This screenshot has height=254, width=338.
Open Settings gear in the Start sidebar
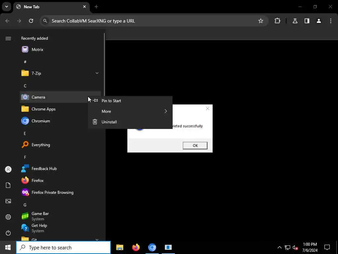coord(8,217)
